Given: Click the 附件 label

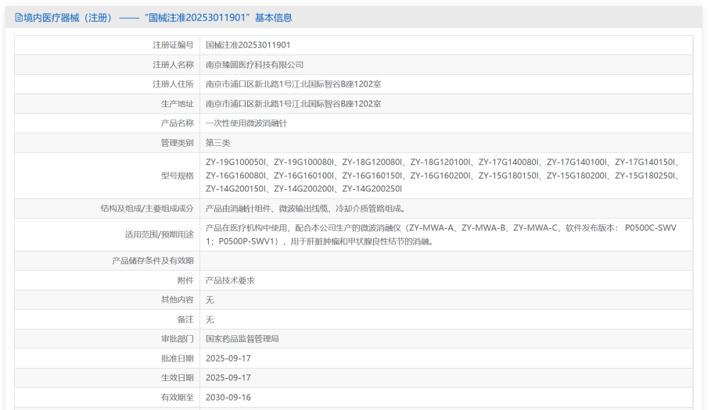Looking at the screenshot, I should [x=185, y=280].
